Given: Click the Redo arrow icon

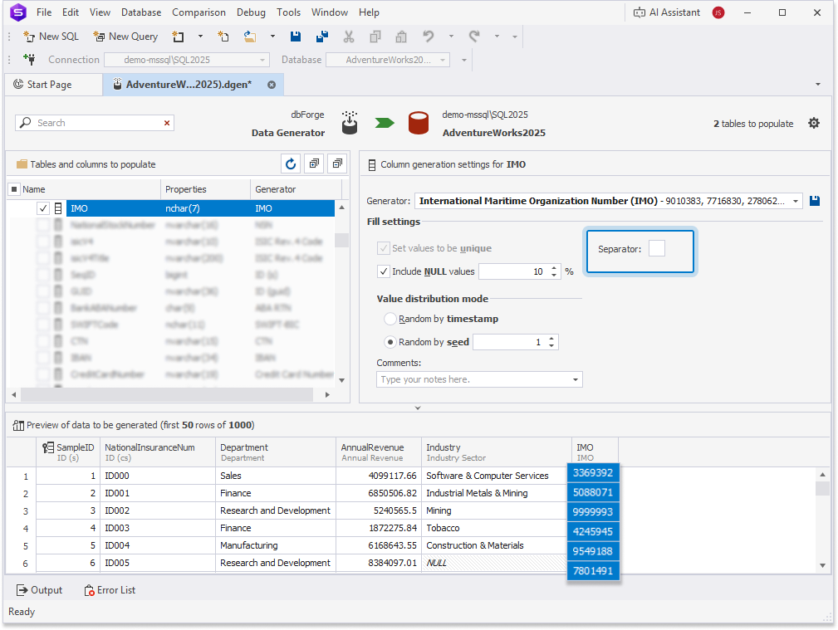Looking at the screenshot, I should 474,37.
